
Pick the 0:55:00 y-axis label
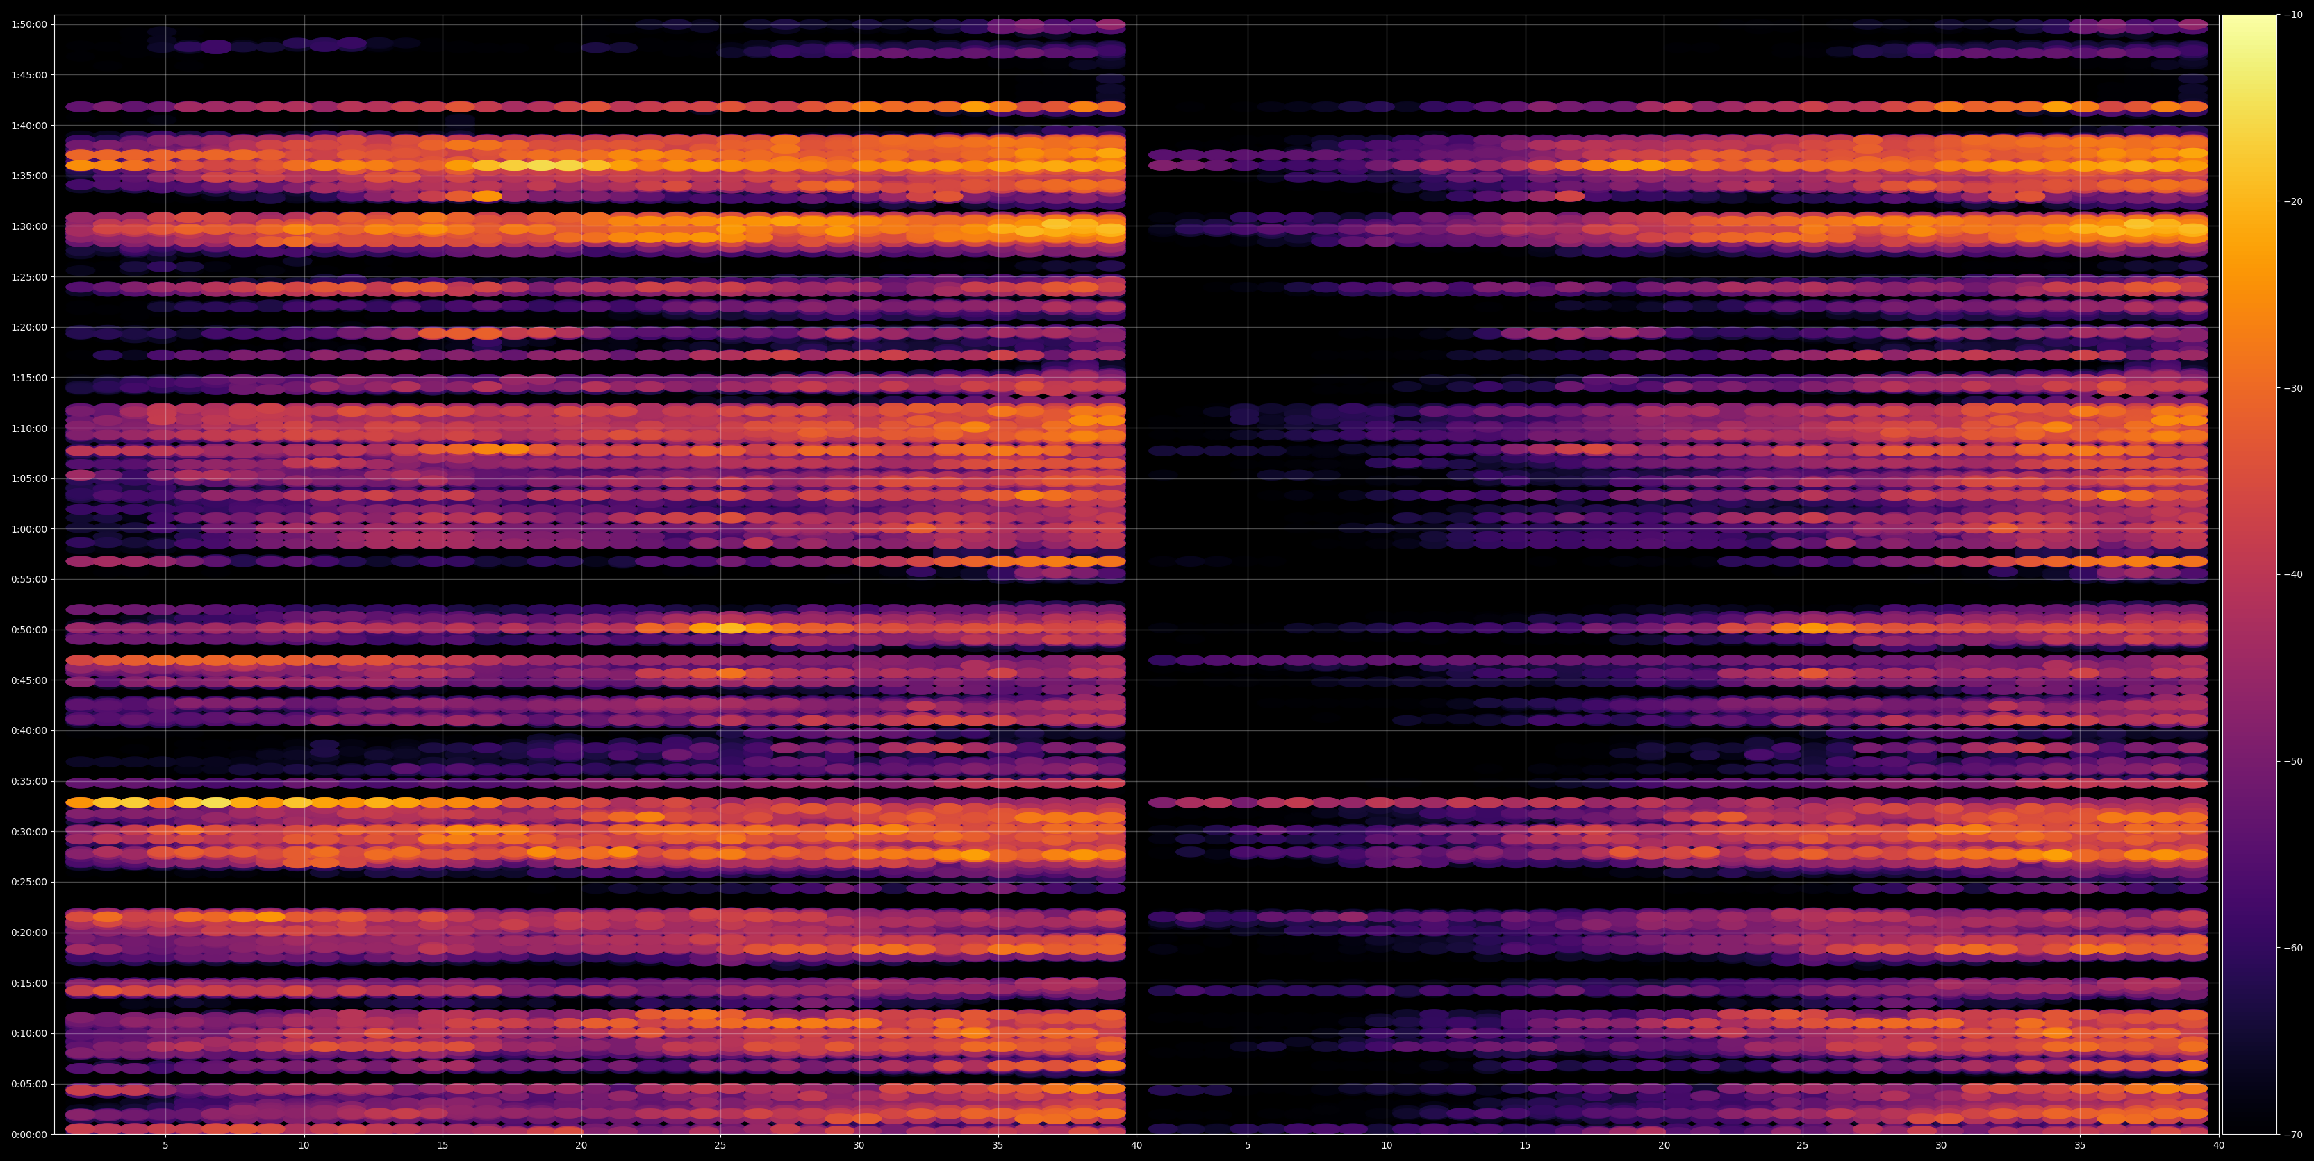[28, 579]
